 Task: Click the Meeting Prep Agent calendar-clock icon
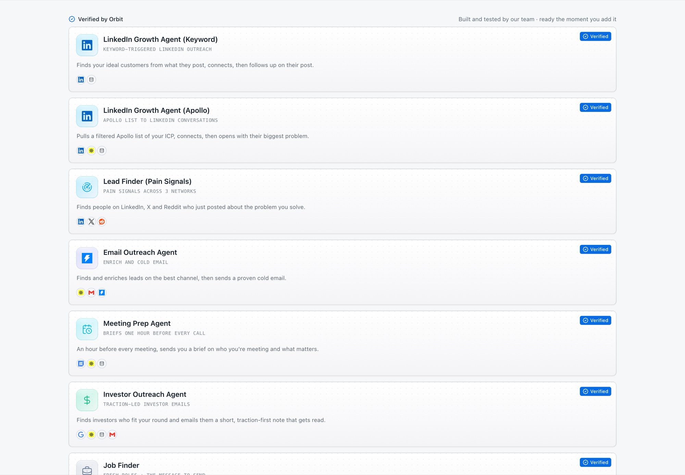tap(87, 329)
